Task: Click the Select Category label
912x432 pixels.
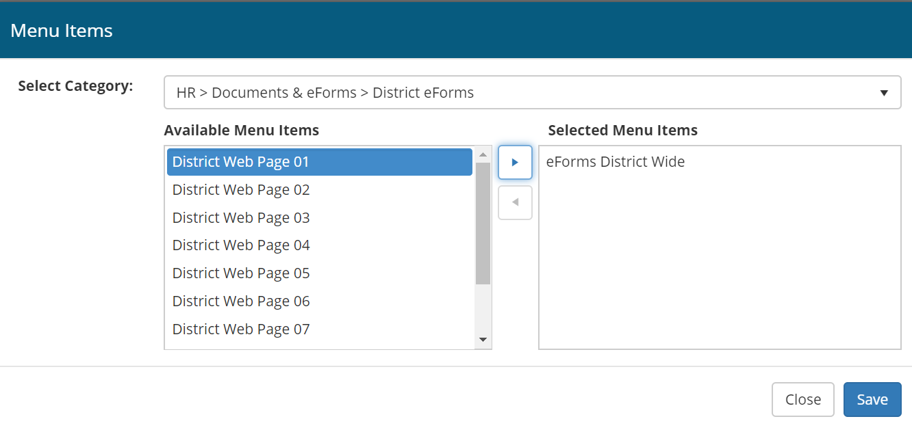Action: (75, 86)
